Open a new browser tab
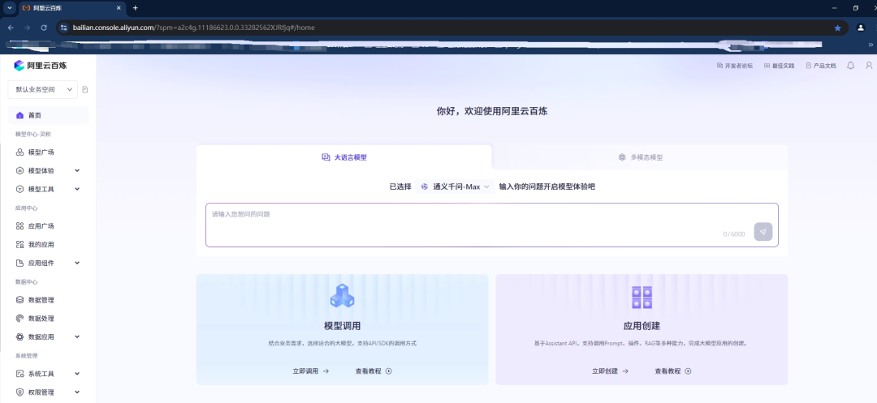The width and height of the screenshot is (877, 403). click(135, 8)
